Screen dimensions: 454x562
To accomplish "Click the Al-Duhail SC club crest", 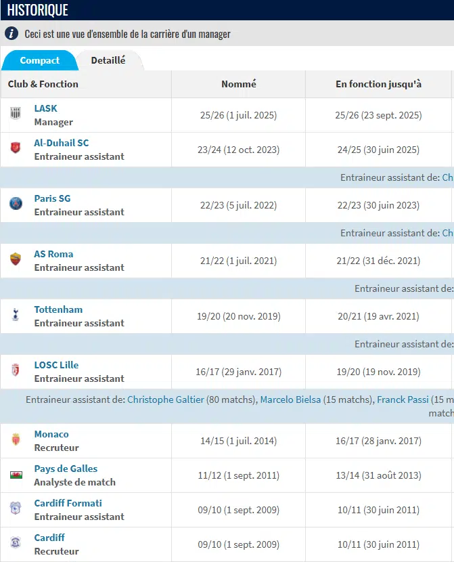I will coord(16,148).
